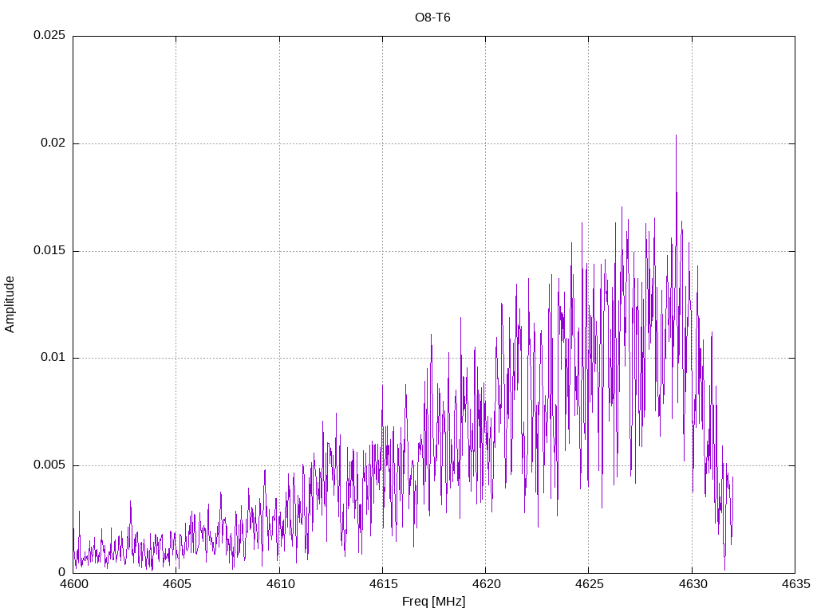817x612 pixels.
Task: Click the Amplitude y-axis label
Action: pyautogui.click(x=10, y=304)
